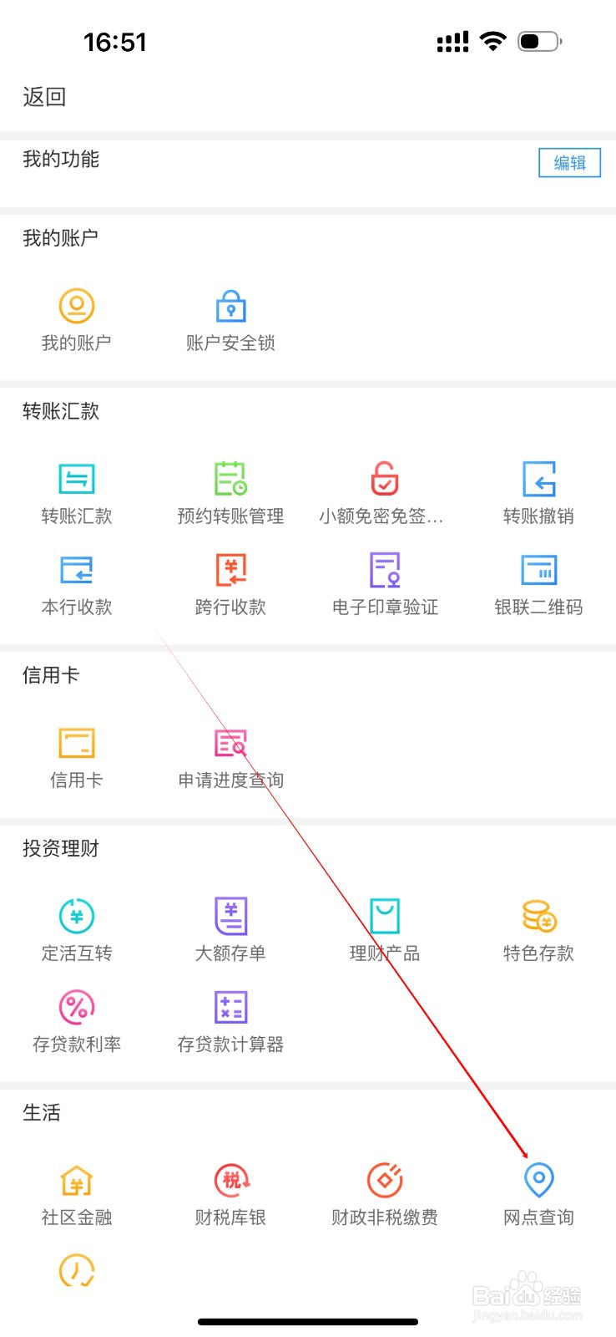Tap the 投资理财 section heading
This screenshot has width=616, height=1337.
coord(61,848)
